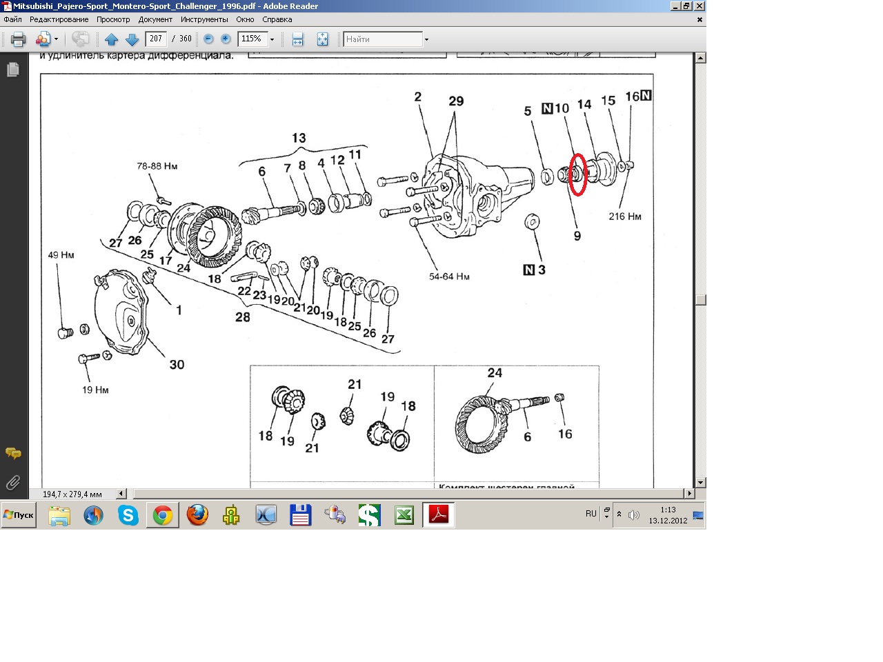
Task: Click the vertical scrollbar thumb
Action: (700, 300)
